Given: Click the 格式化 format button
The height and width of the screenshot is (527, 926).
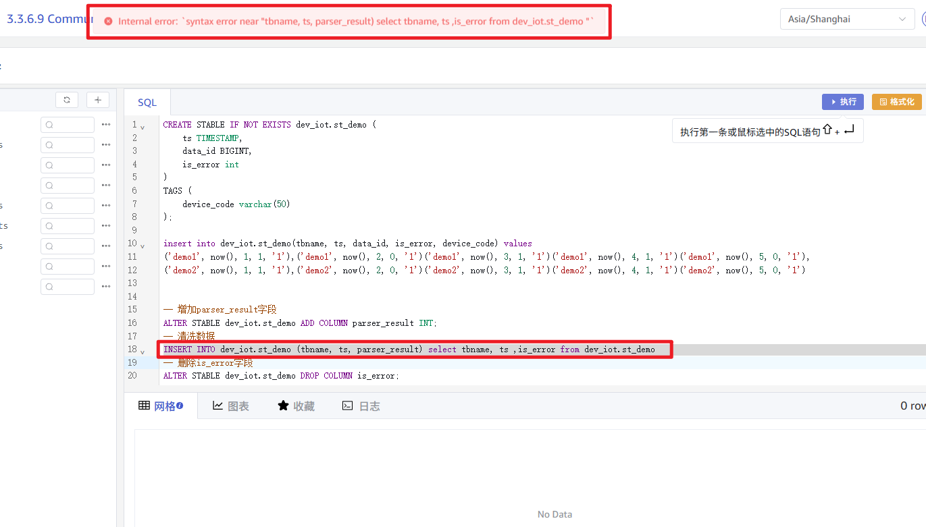Looking at the screenshot, I should click(x=896, y=102).
